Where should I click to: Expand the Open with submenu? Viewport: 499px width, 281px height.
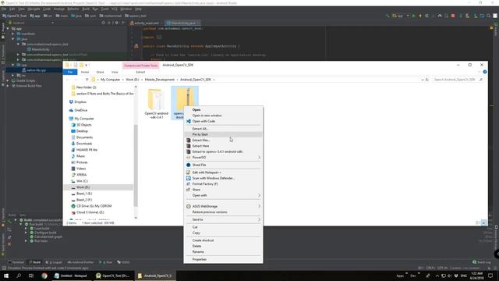[x=224, y=195]
